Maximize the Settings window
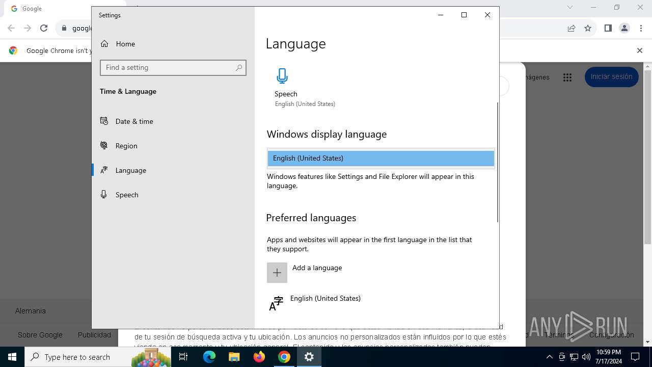 click(464, 15)
